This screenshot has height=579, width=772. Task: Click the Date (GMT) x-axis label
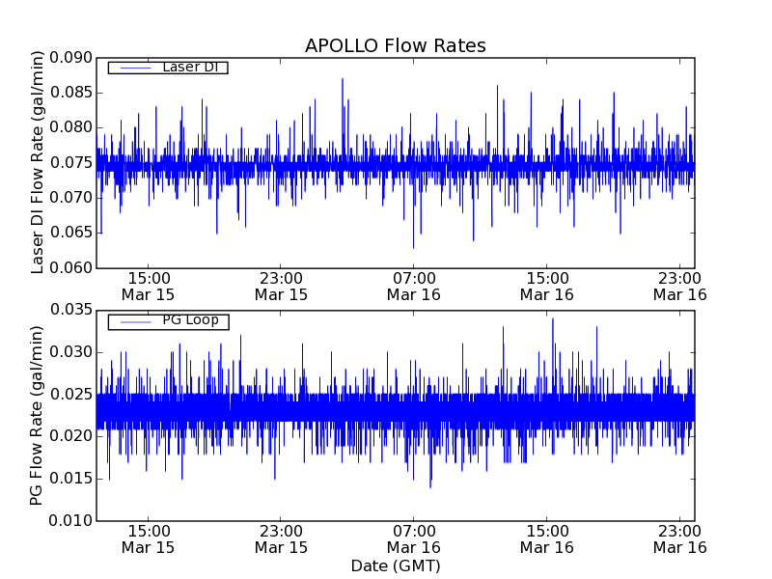pyautogui.click(x=395, y=565)
